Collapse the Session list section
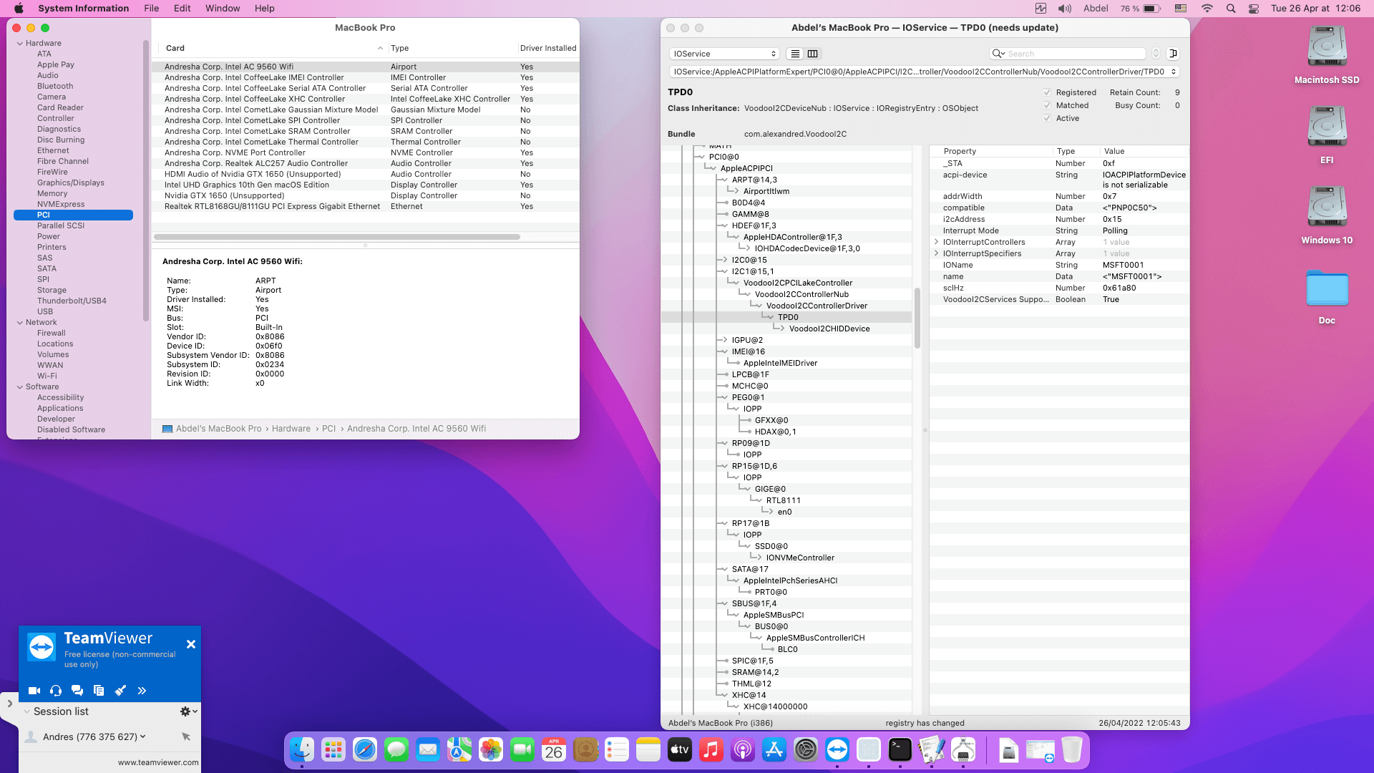Viewport: 1374px width, 773px height. 27,711
